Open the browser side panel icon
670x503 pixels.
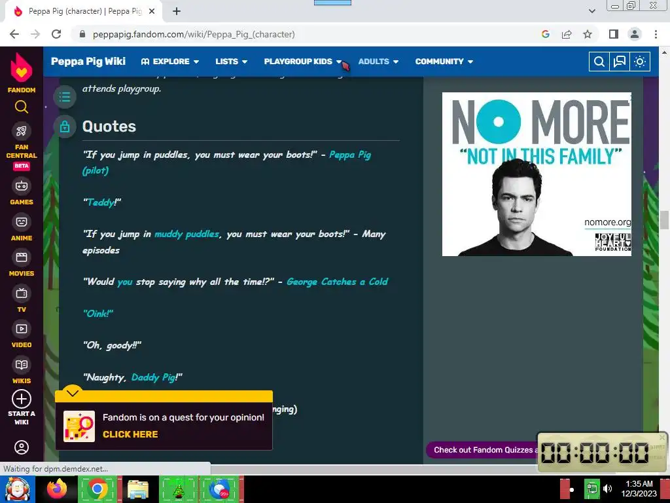(x=614, y=34)
